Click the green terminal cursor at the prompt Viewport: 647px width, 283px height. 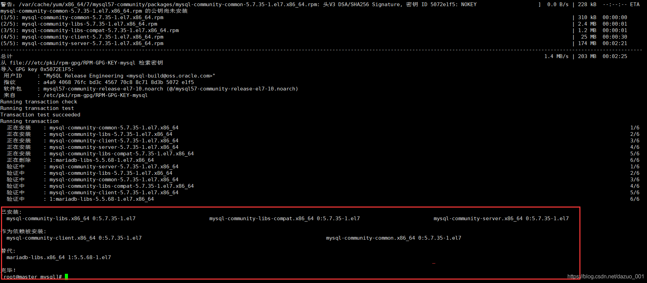(66, 277)
